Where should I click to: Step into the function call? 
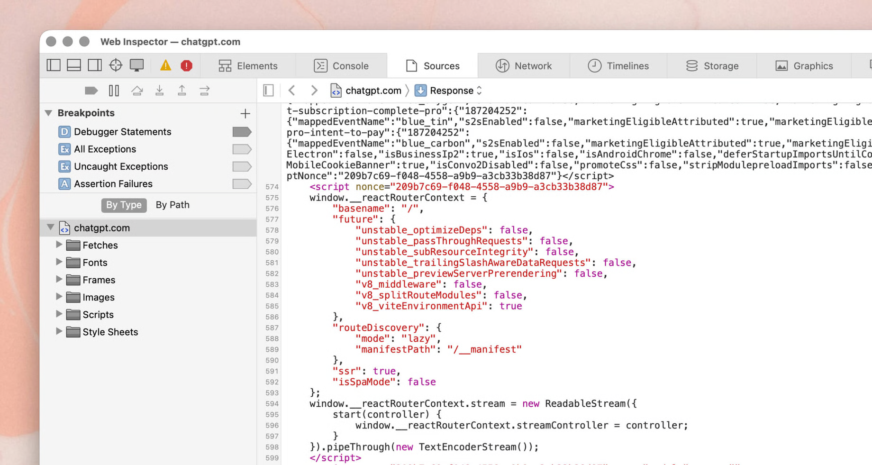coord(160,91)
